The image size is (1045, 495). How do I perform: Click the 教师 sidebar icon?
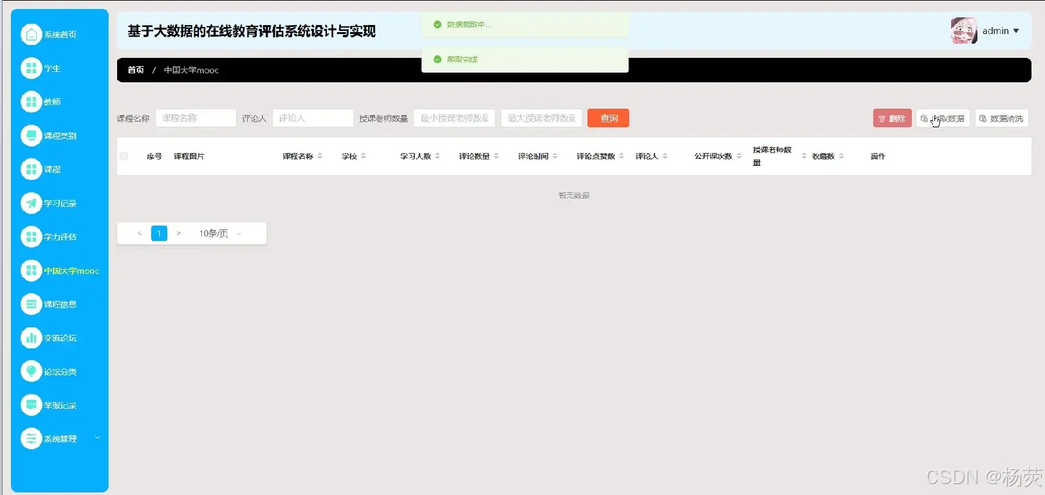[31, 102]
